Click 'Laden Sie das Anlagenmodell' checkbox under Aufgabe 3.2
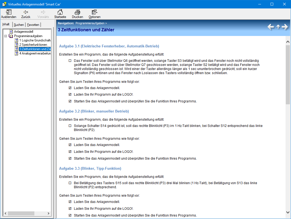The height and width of the screenshot is (219, 291). [x=70, y=145]
